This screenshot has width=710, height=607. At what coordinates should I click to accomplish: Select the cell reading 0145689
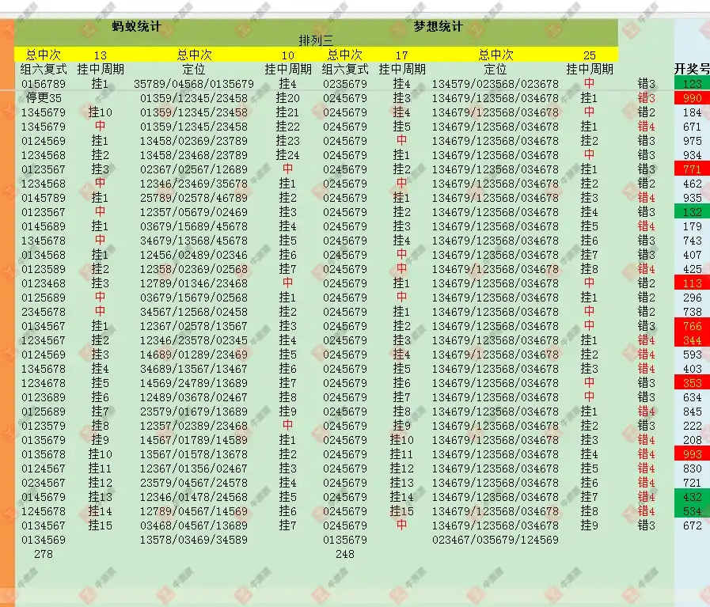click(x=44, y=226)
